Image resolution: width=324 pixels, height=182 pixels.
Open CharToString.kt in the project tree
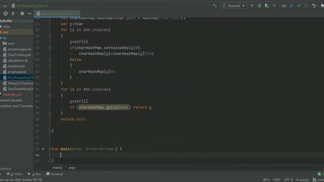tap(19, 55)
